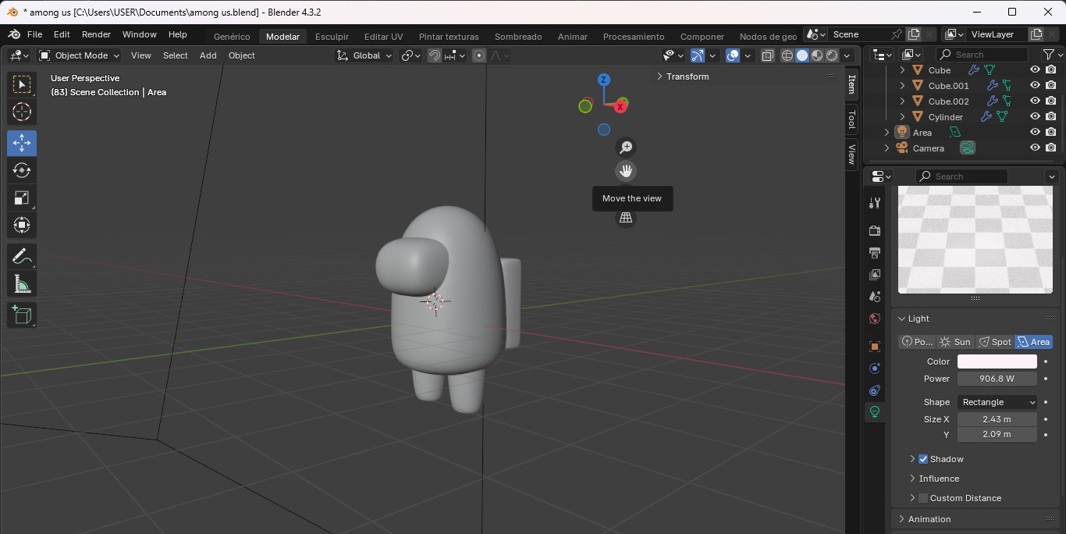The width and height of the screenshot is (1066, 534).
Task: Open the Light data properties tab
Action: [875, 412]
